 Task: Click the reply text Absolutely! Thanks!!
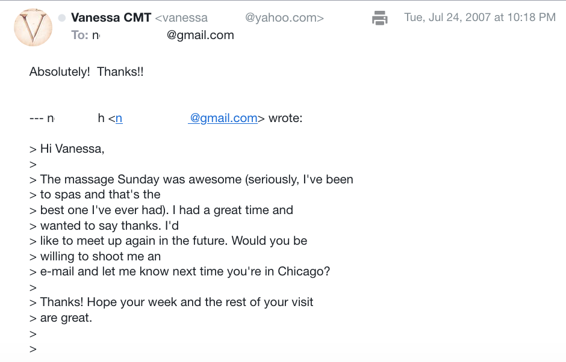(x=86, y=72)
